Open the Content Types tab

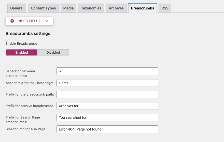(x=43, y=8)
